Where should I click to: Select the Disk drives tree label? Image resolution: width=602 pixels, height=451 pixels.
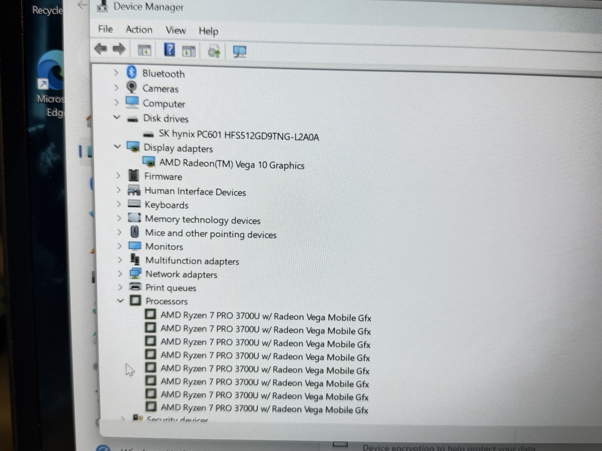pyautogui.click(x=166, y=118)
